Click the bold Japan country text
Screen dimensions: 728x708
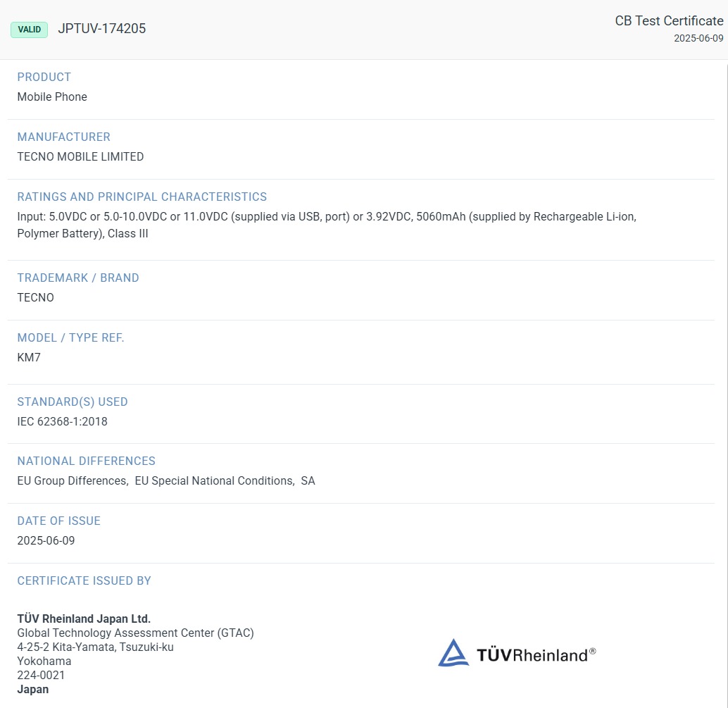coord(33,690)
